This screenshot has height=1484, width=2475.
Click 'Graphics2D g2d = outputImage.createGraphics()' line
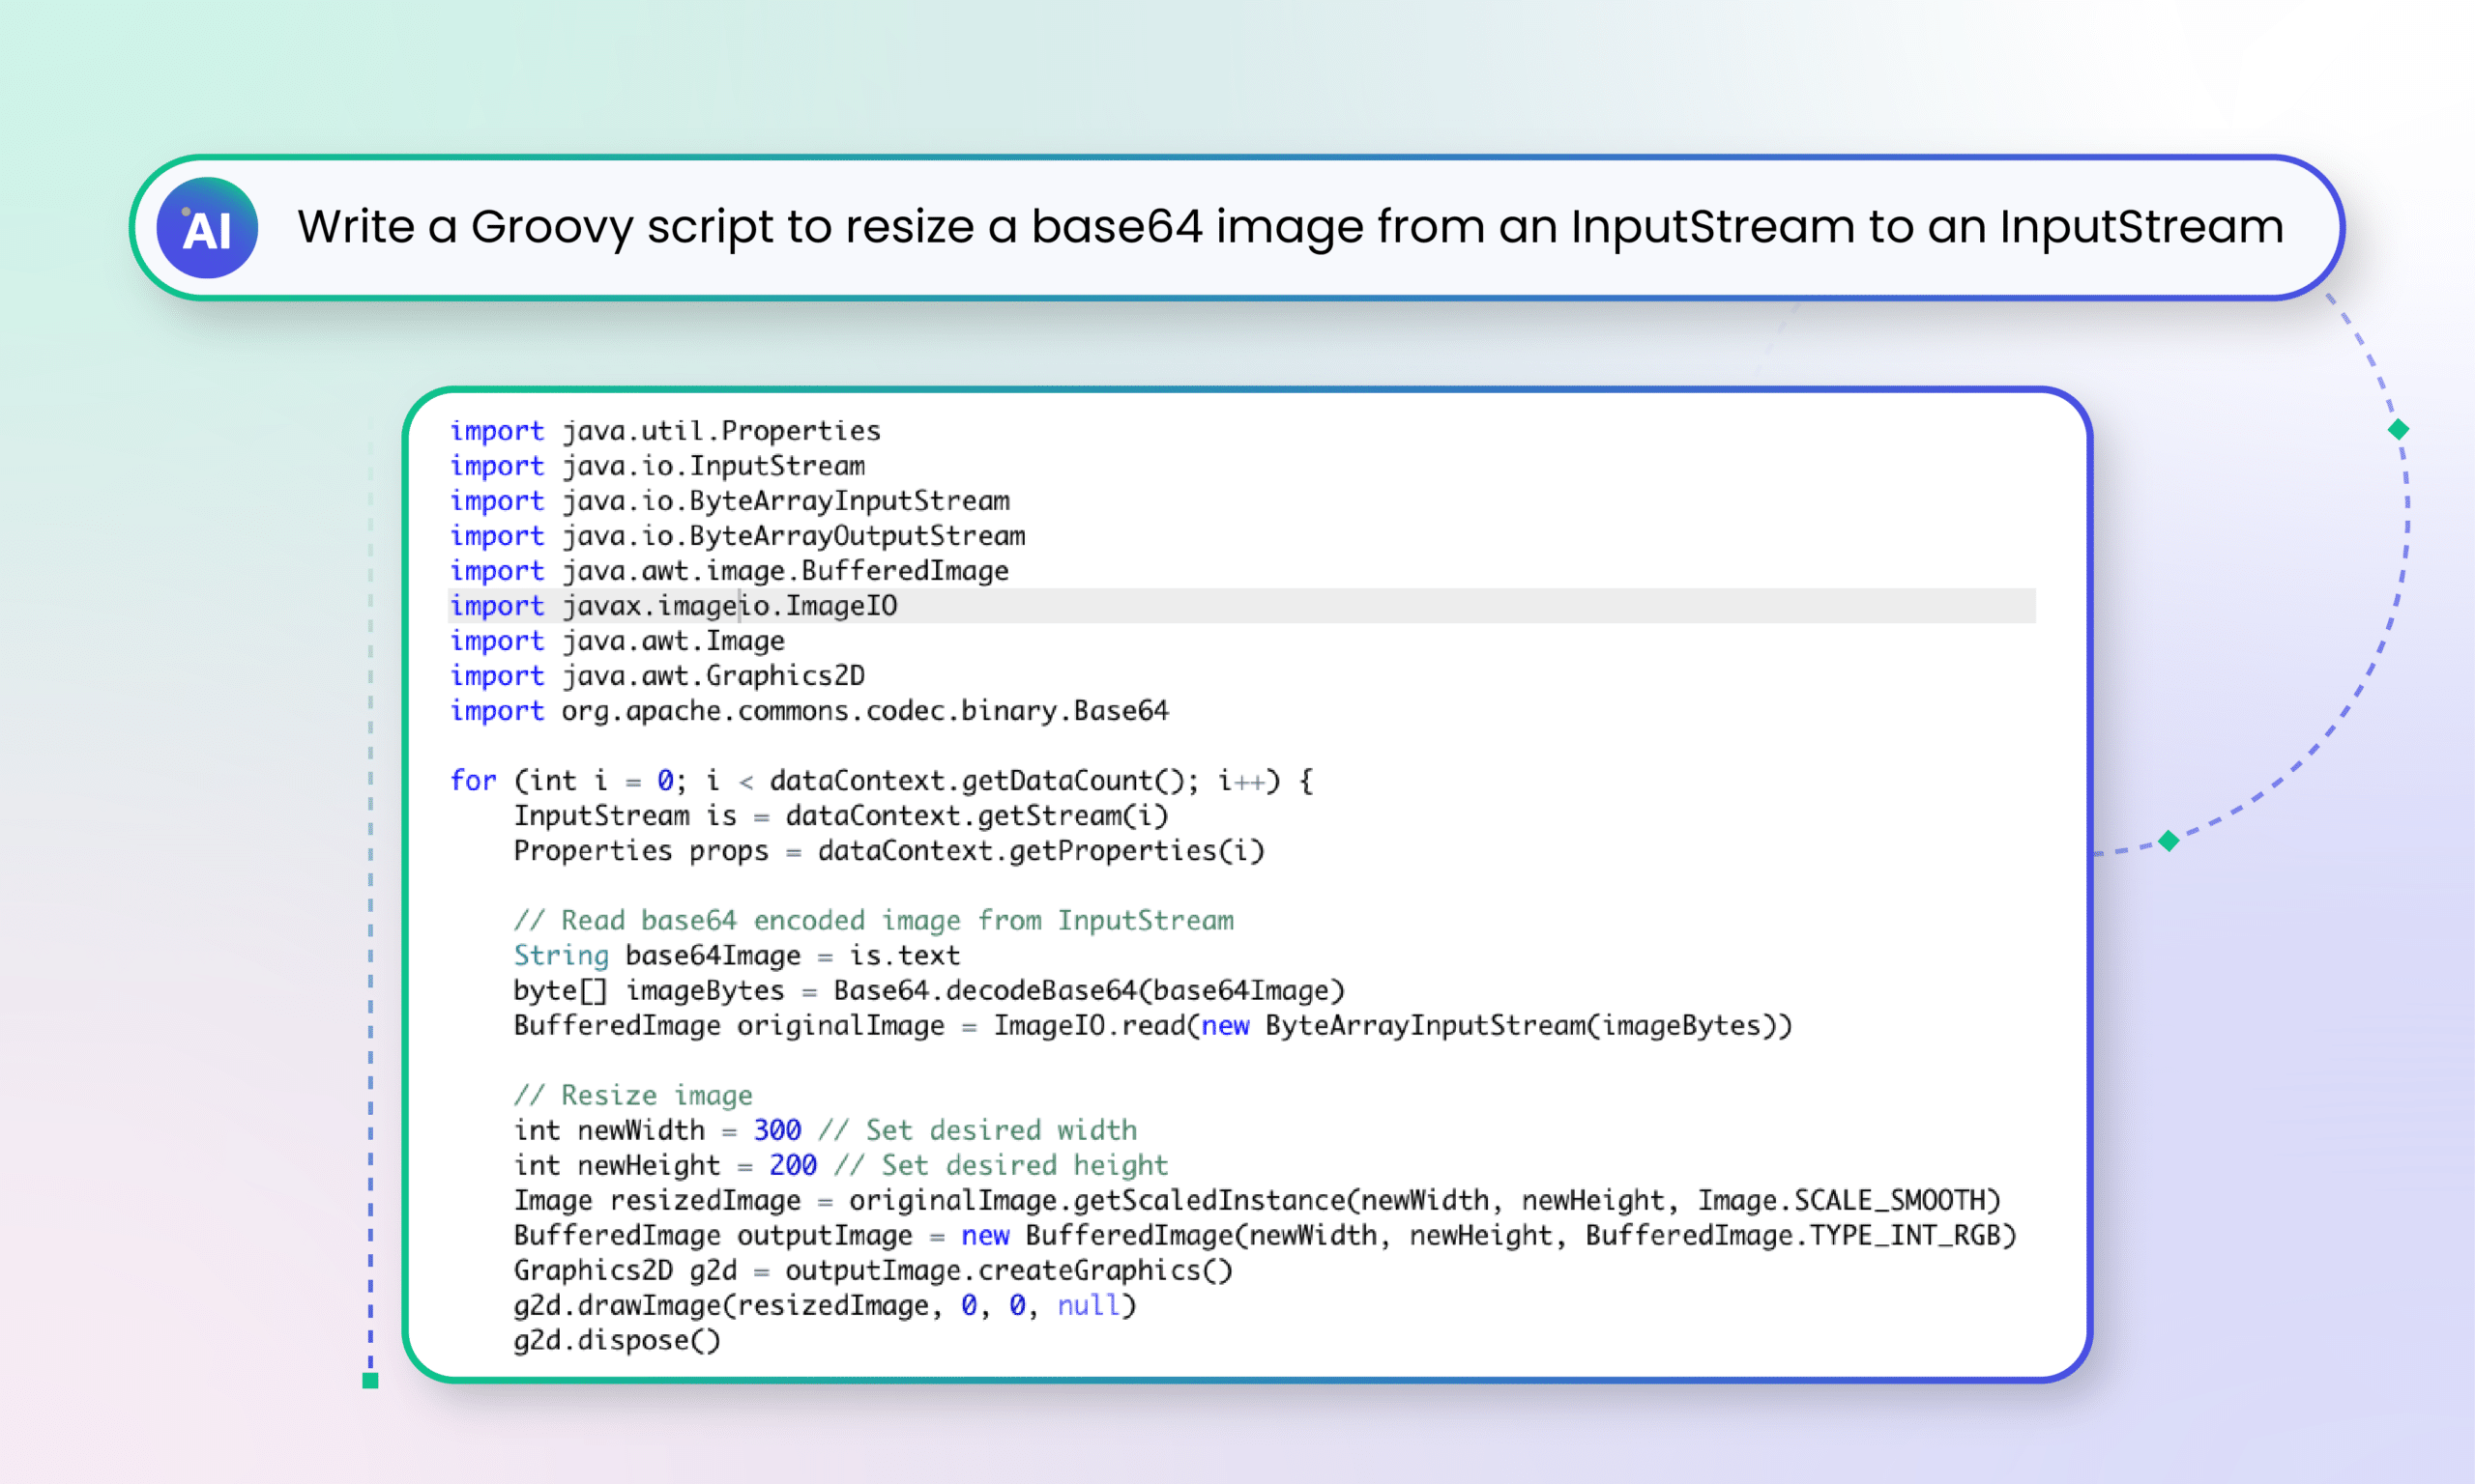click(873, 1271)
